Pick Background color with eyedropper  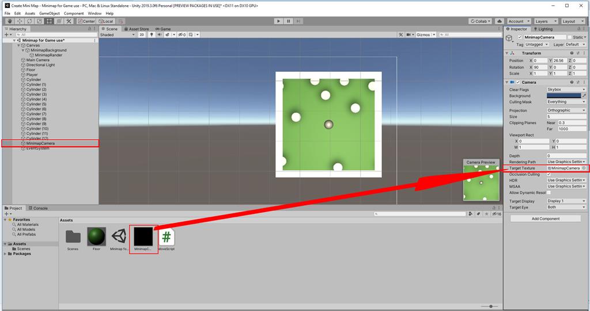click(x=584, y=96)
